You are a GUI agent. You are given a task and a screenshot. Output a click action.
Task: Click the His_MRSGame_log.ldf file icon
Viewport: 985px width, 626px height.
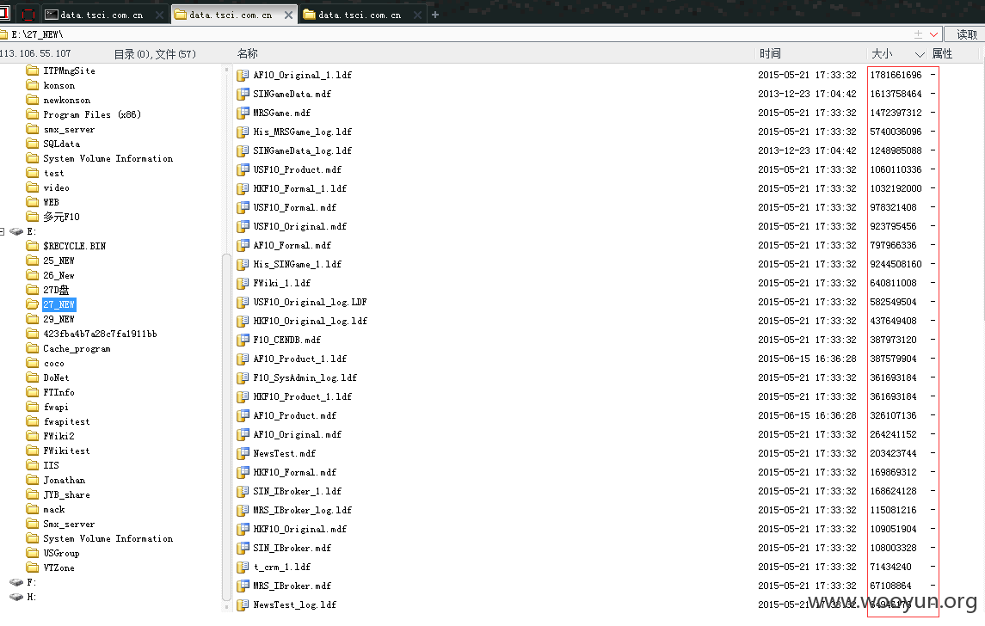tap(243, 132)
